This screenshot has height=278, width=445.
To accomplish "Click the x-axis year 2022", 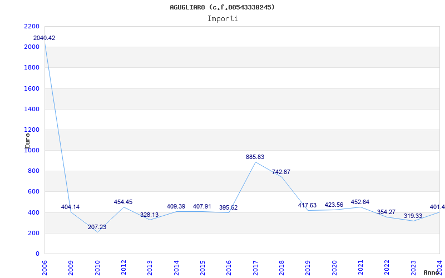I will (387, 268).
